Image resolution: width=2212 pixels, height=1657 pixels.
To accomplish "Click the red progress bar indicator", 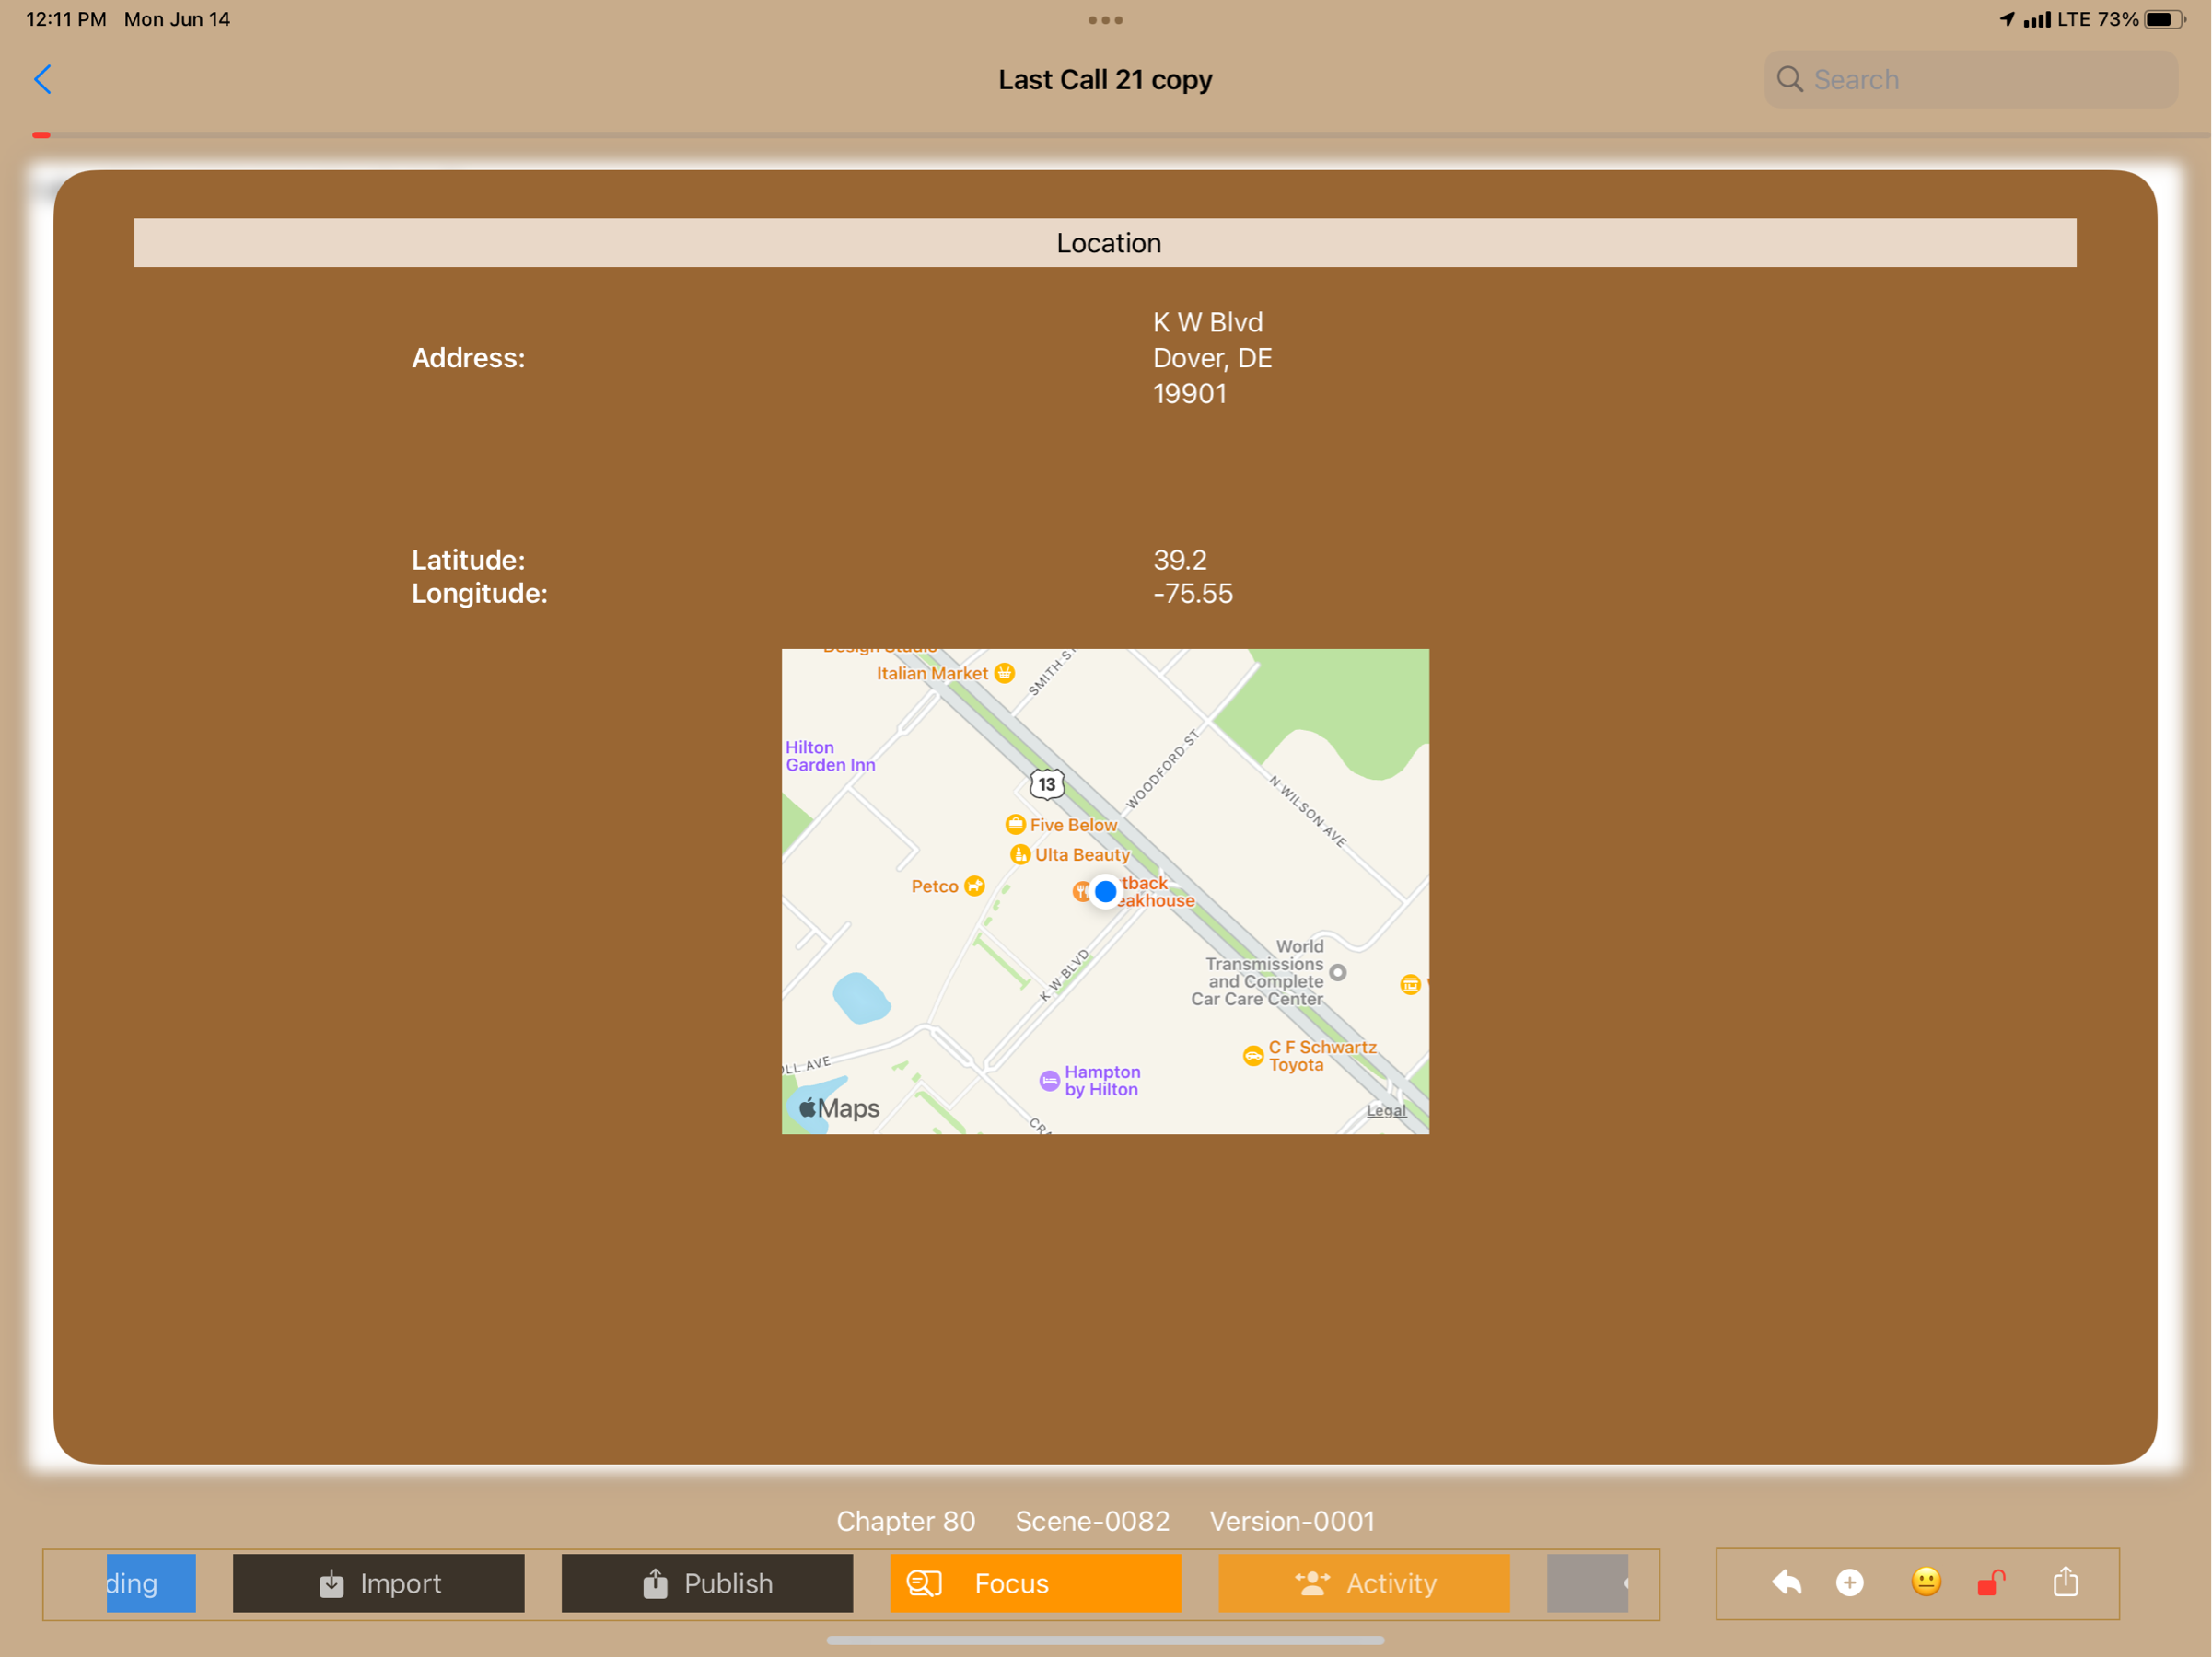I will [41, 135].
